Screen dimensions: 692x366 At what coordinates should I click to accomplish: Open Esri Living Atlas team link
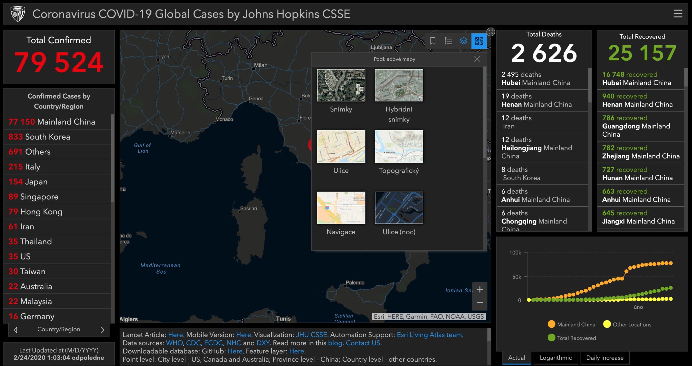click(x=429, y=335)
